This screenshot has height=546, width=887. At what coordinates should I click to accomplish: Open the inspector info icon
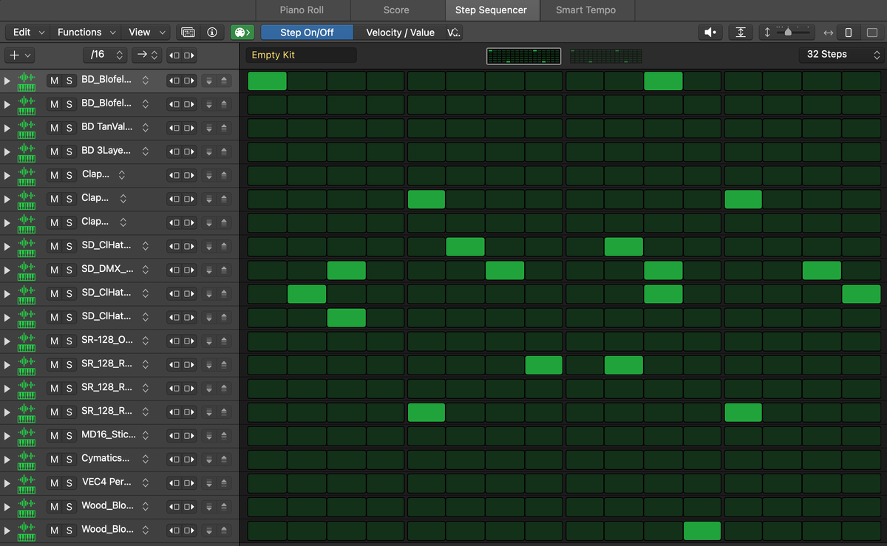click(212, 33)
